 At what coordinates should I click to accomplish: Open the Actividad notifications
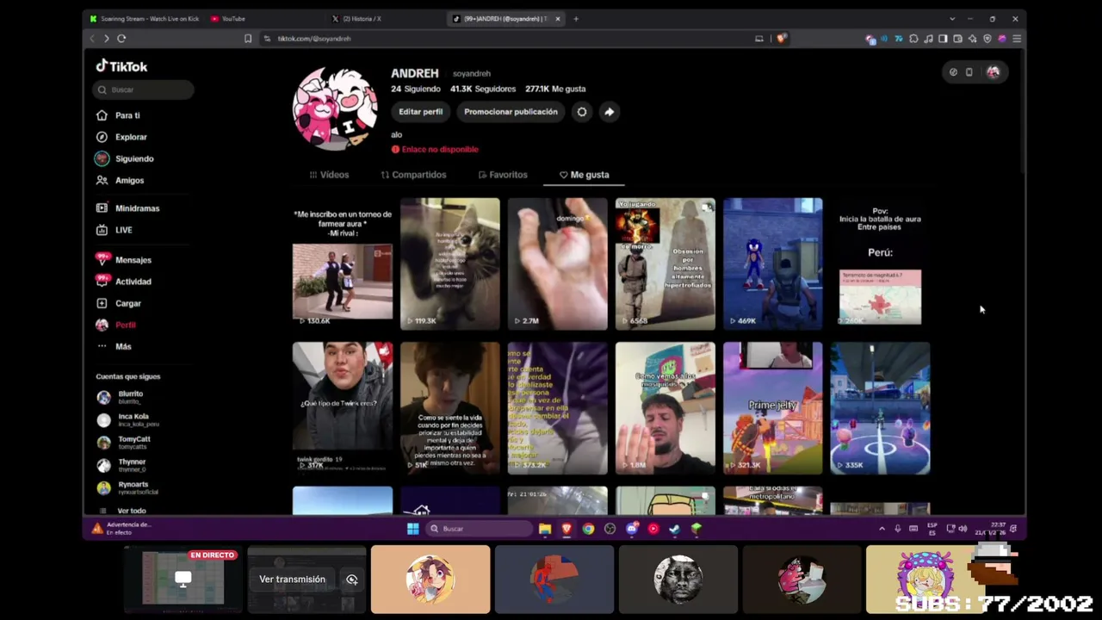coord(124,282)
